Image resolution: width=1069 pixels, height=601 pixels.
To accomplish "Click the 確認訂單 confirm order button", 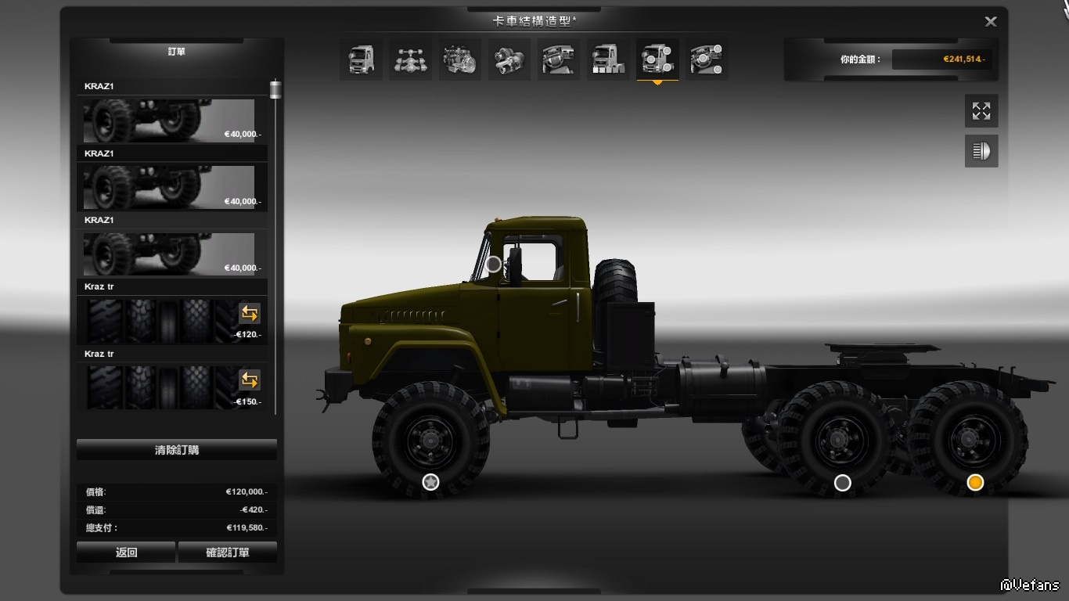I will 228,552.
